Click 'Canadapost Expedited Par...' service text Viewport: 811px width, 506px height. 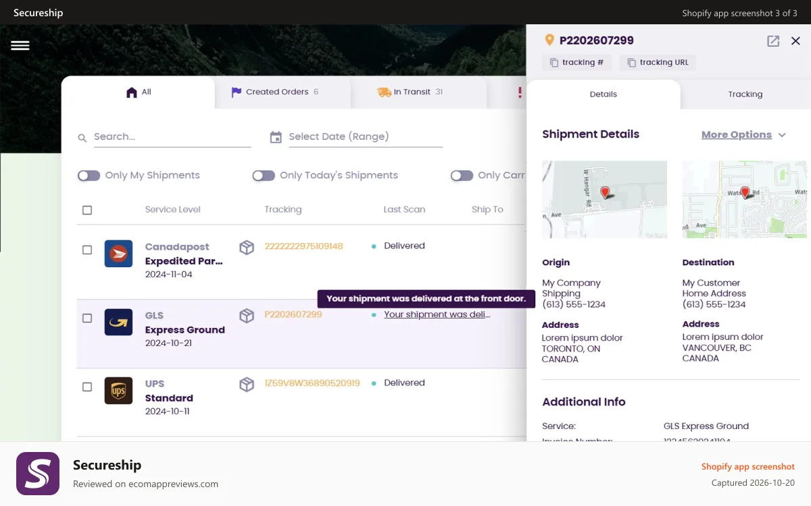point(184,254)
